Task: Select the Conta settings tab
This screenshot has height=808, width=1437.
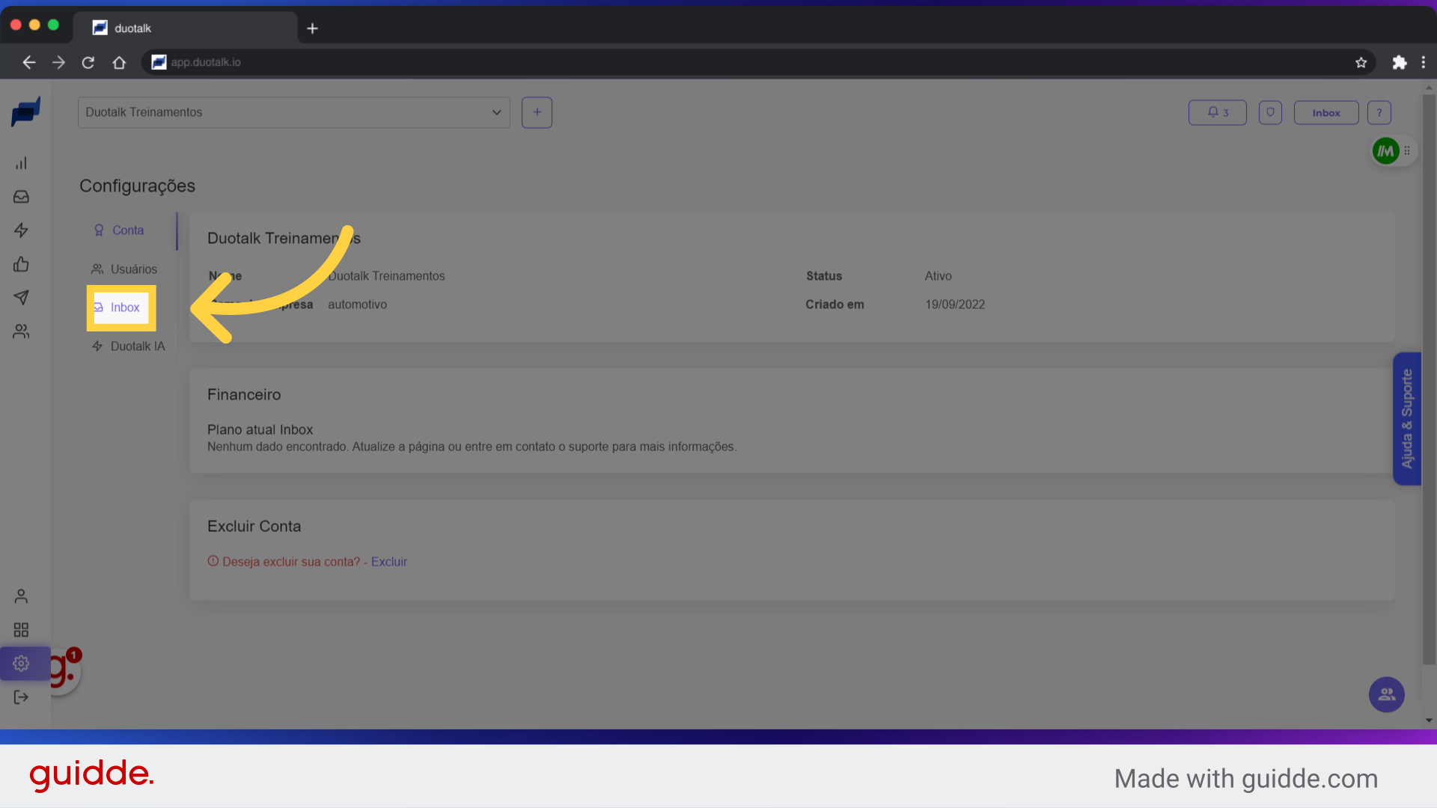Action: coord(118,230)
